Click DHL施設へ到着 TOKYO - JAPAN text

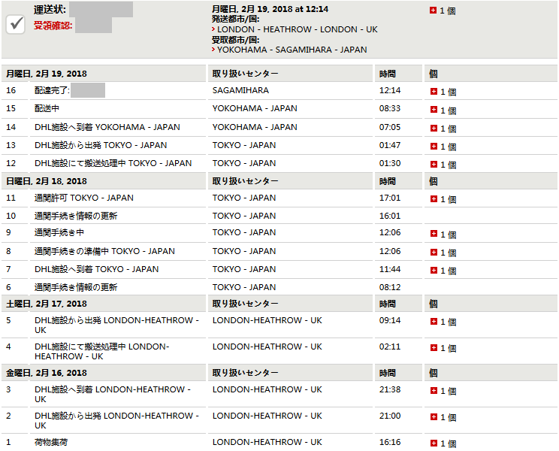(x=97, y=269)
